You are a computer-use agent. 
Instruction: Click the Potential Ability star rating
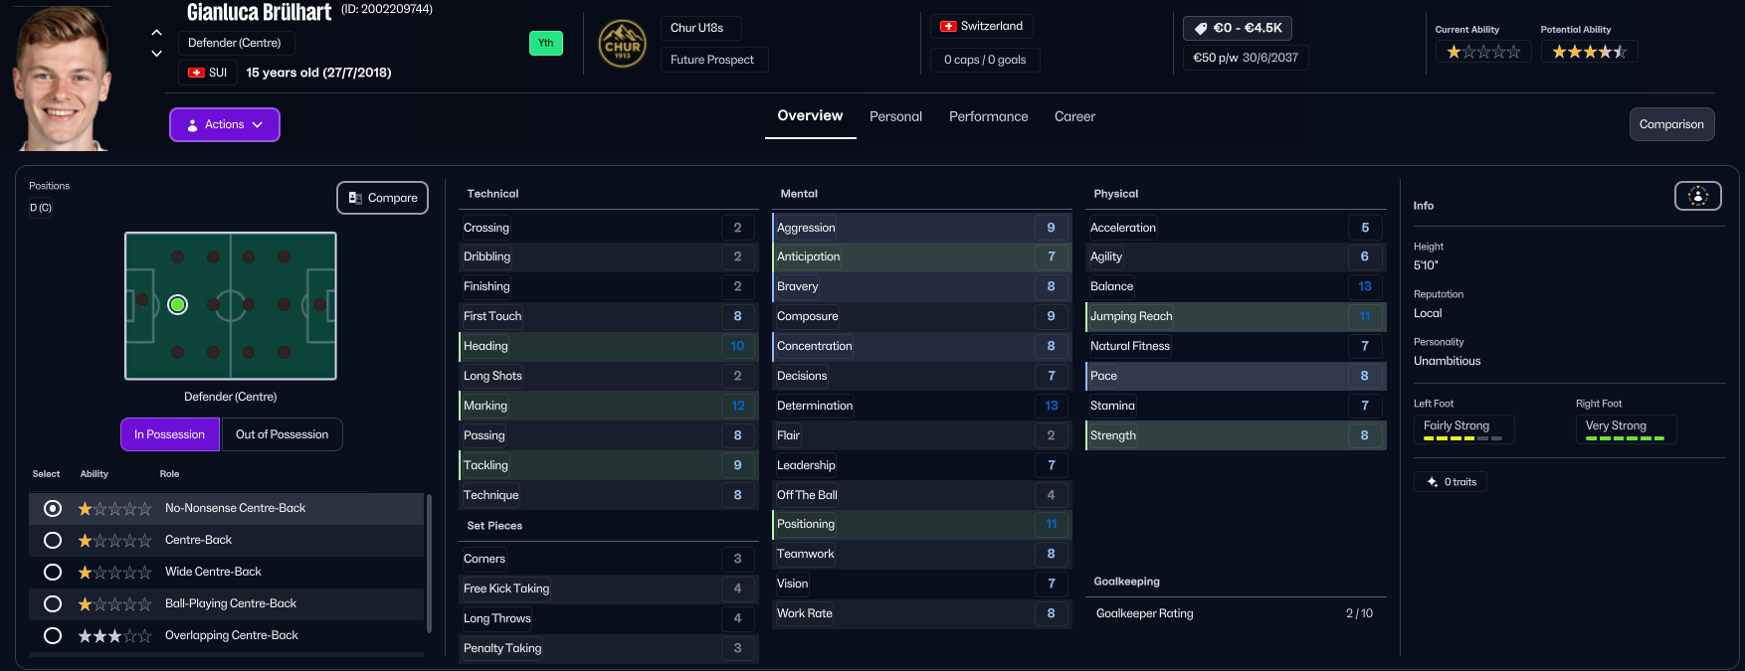[1589, 52]
